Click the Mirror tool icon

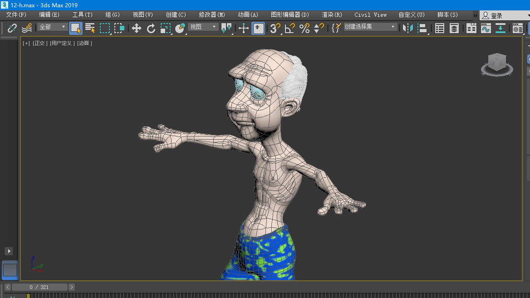pyautogui.click(x=407, y=28)
